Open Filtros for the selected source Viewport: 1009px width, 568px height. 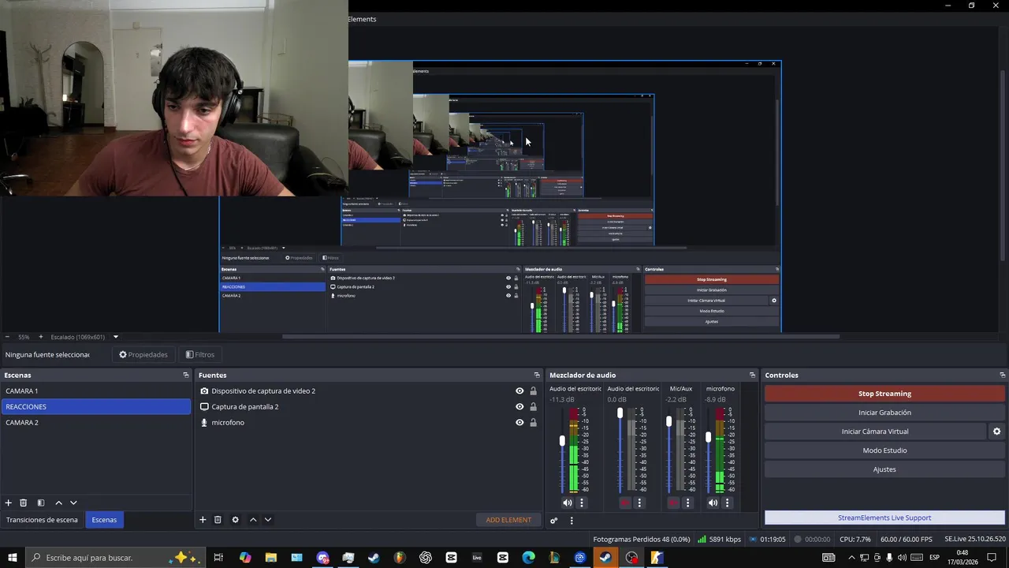(200, 354)
